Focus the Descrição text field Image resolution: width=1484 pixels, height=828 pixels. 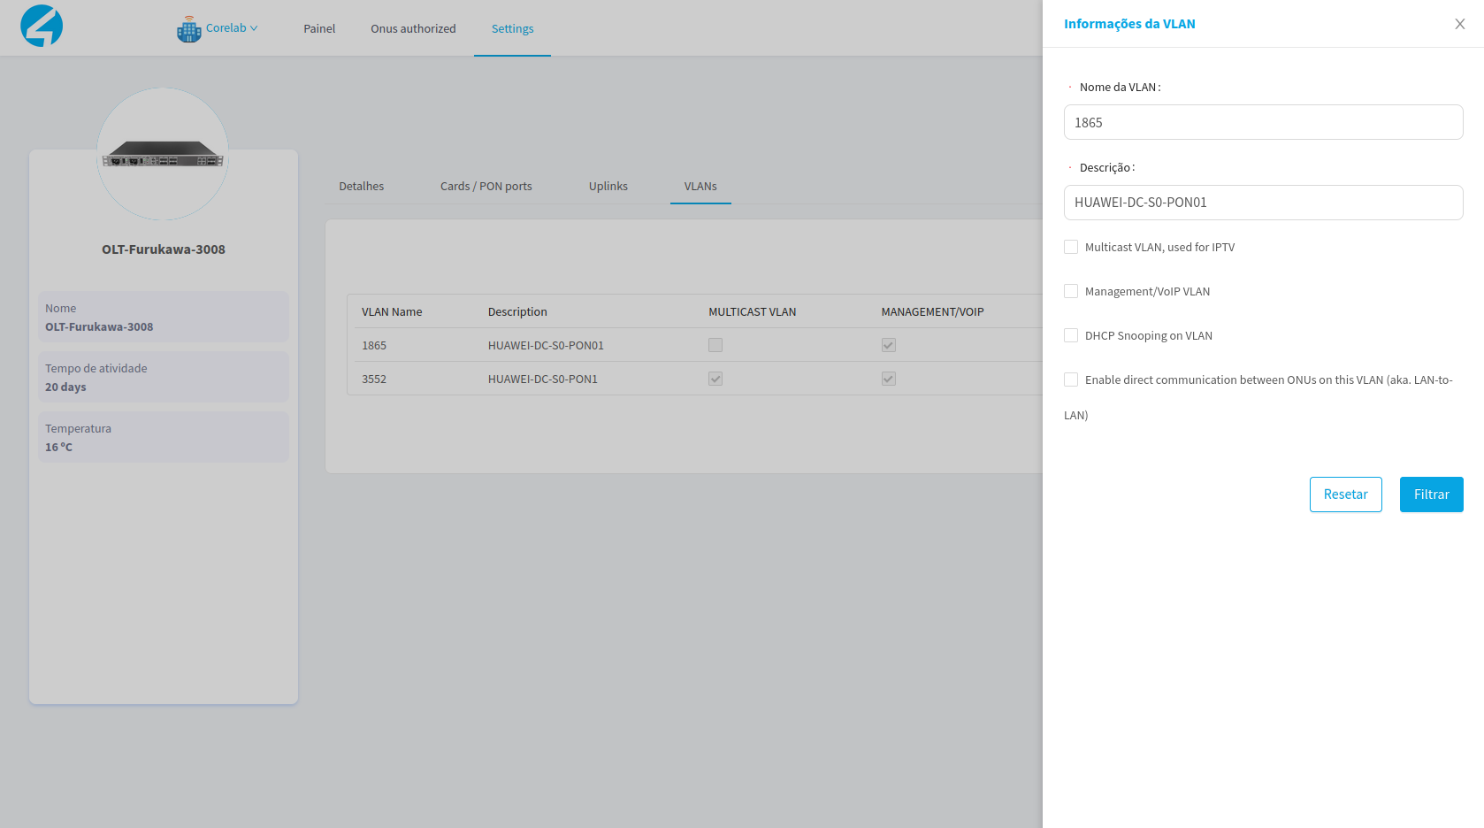point(1262,203)
